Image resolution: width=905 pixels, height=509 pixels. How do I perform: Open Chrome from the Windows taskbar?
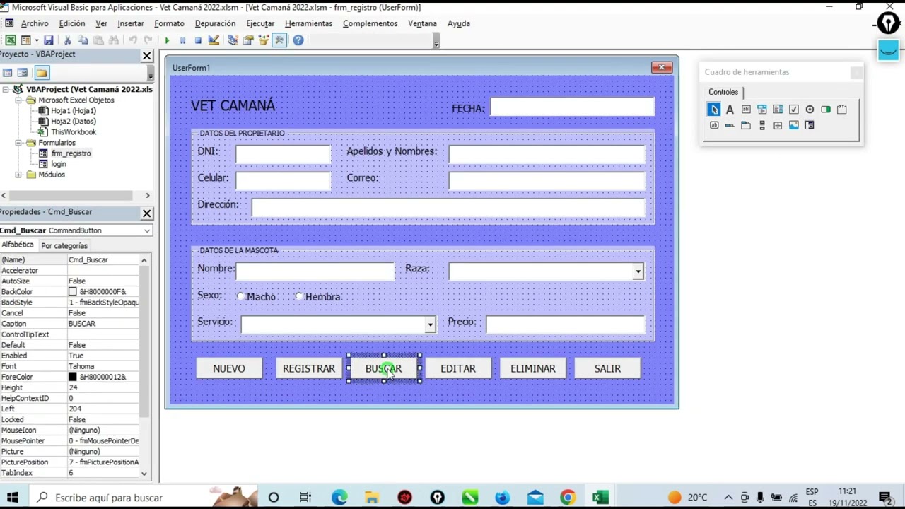click(x=568, y=498)
